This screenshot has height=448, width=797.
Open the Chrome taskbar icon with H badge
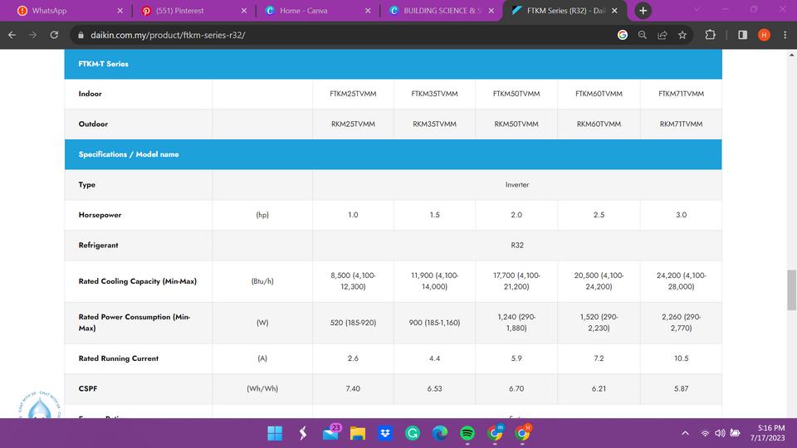[x=522, y=433]
